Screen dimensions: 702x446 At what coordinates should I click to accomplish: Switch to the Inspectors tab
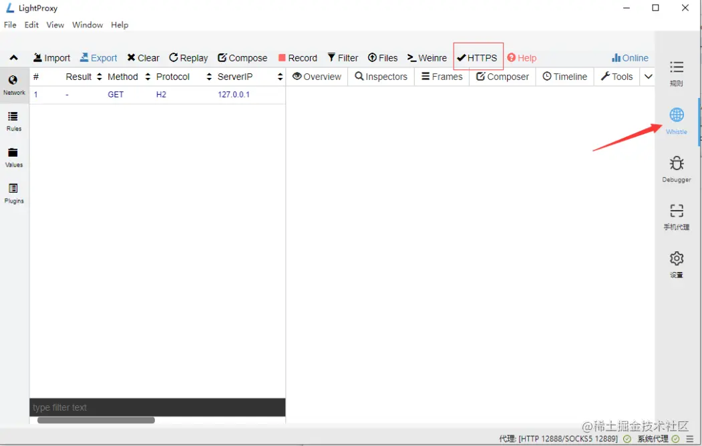tap(381, 77)
